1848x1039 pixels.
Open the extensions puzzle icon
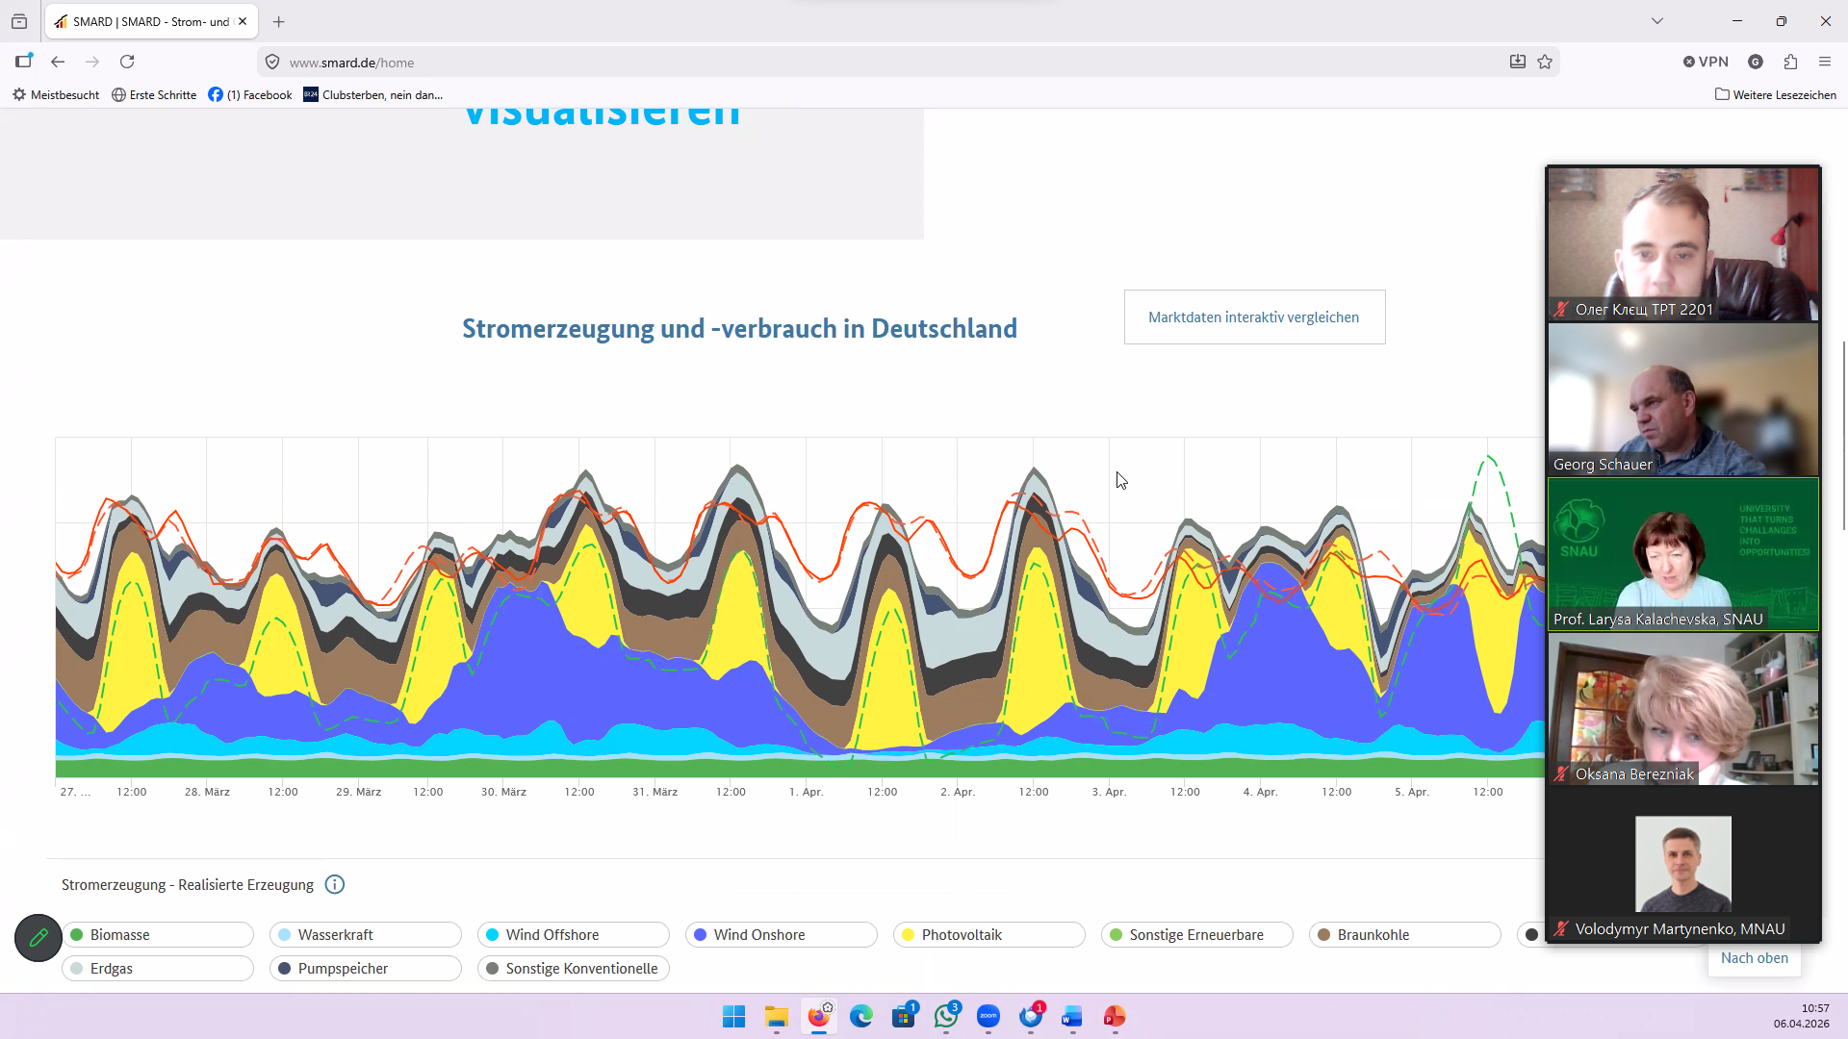coord(1790,62)
